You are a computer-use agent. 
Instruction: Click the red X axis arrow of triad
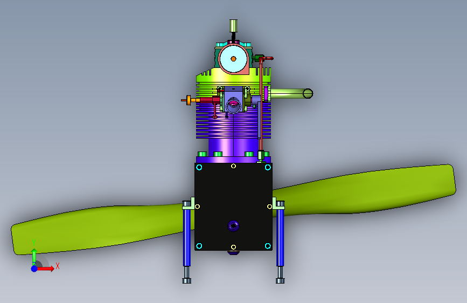point(45,268)
